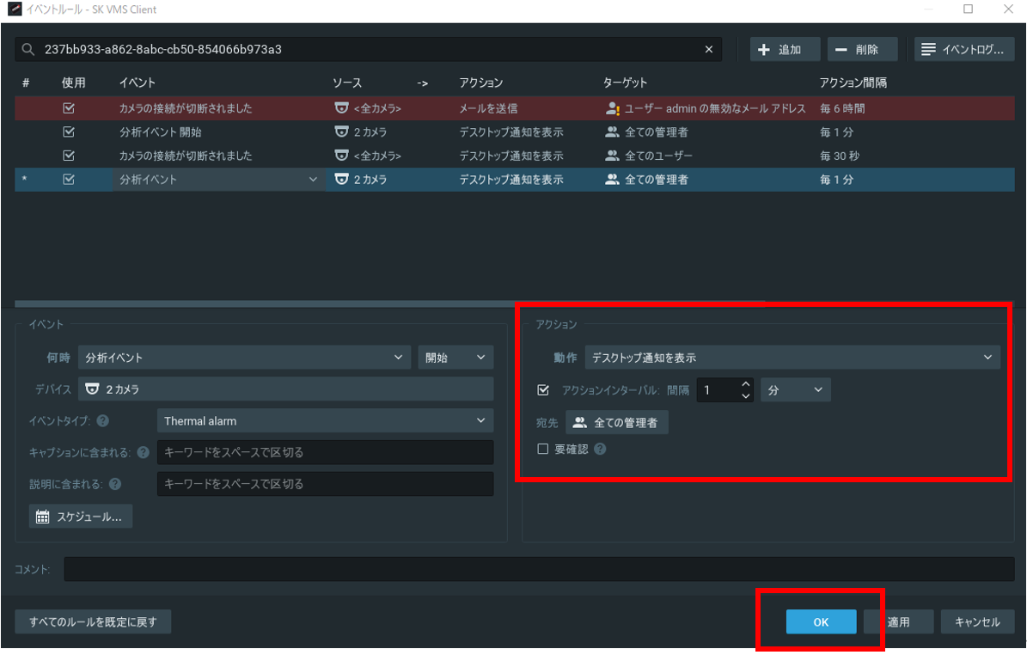This screenshot has width=1027, height=655.
Task: Click the camera icon in the selected row's source
Action: coord(341,179)
